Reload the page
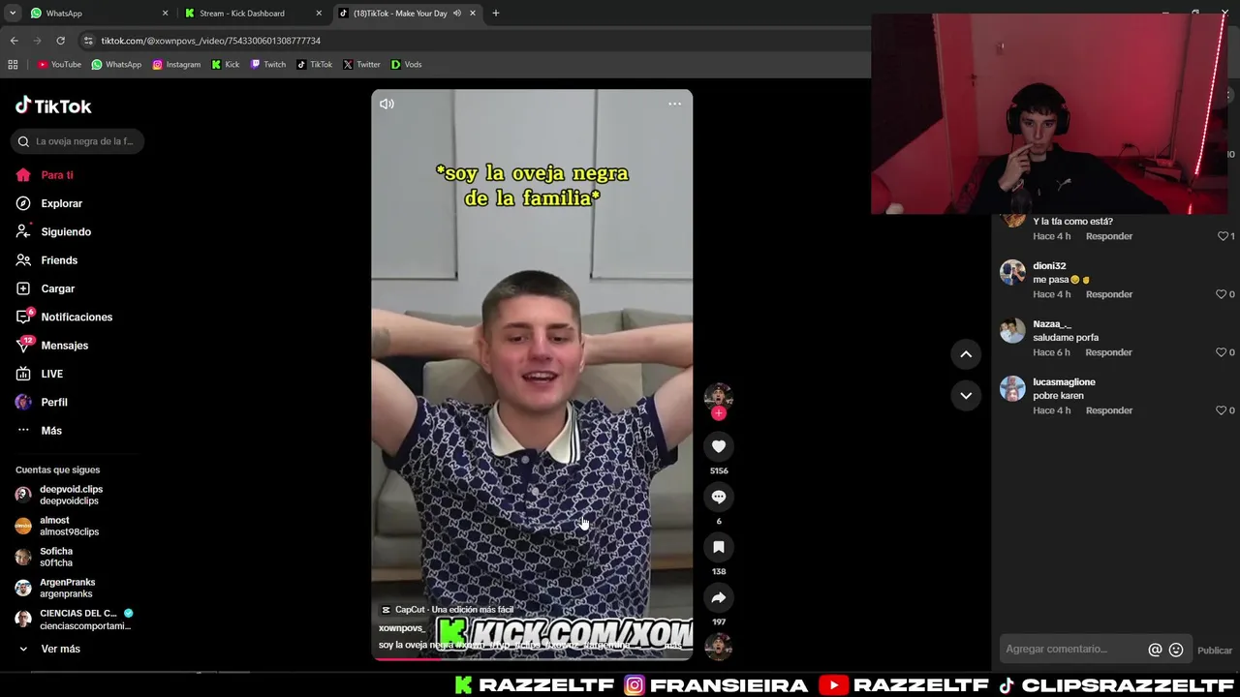Image resolution: width=1240 pixels, height=697 pixels. tap(60, 41)
